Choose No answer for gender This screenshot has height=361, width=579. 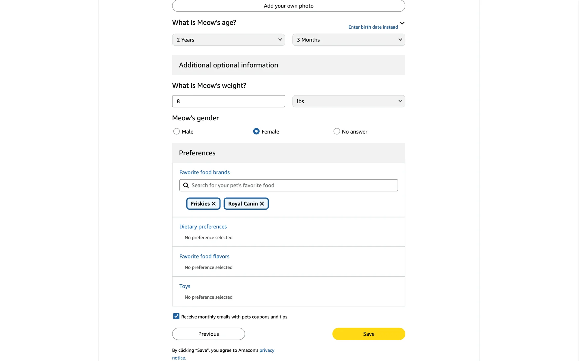point(337,131)
